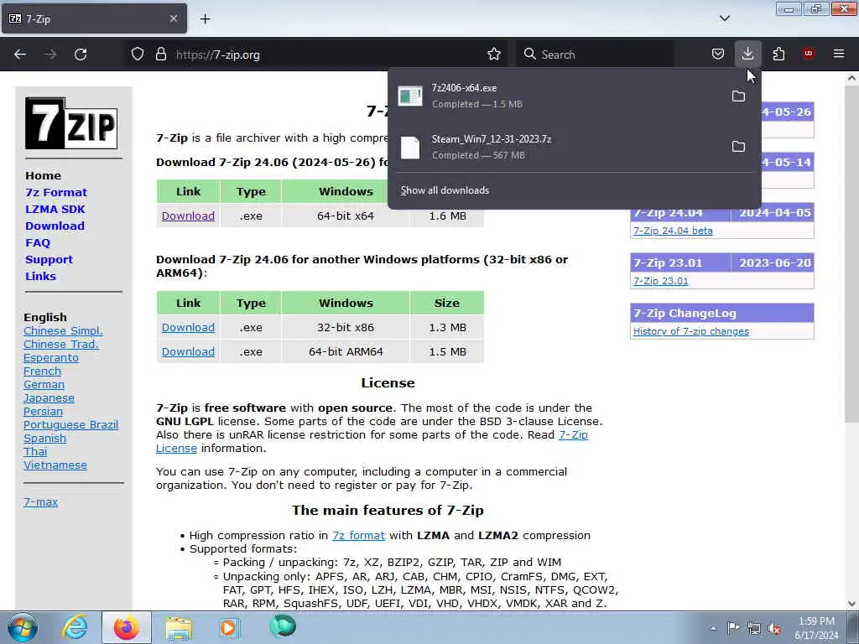Open the Windows Start menu
Viewport: 859px width, 644px height.
(x=23, y=627)
